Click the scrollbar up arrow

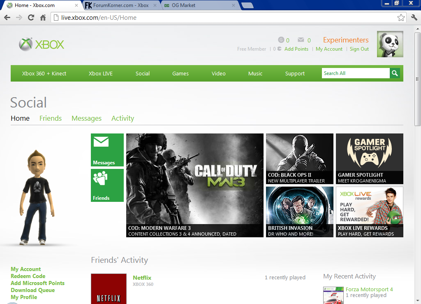tap(417, 28)
